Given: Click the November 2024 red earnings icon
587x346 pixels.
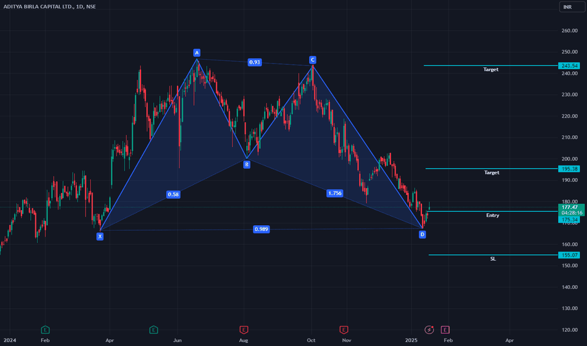Looking at the screenshot, I should [344, 329].
